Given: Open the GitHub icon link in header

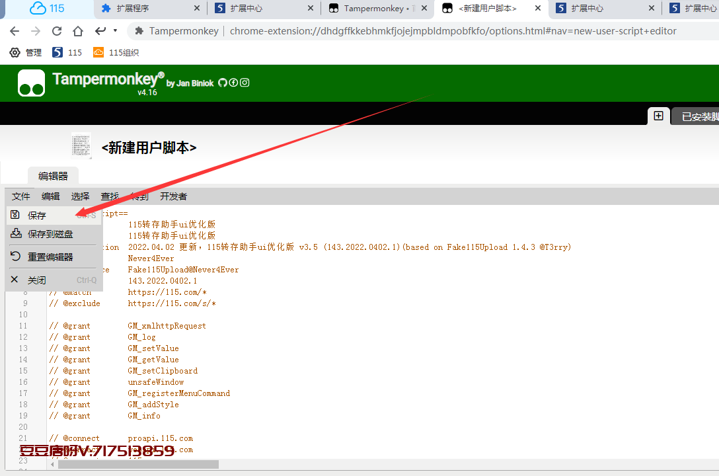Looking at the screenshot, I should click(223, 83).
